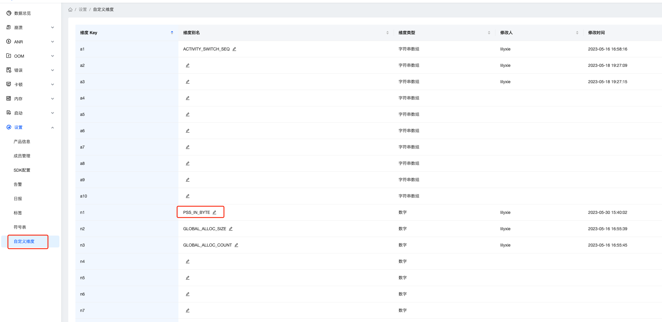Select 符号表 in sidebar
The width and height of the screenshot is (662, 322).
click(x=20, y=227)
